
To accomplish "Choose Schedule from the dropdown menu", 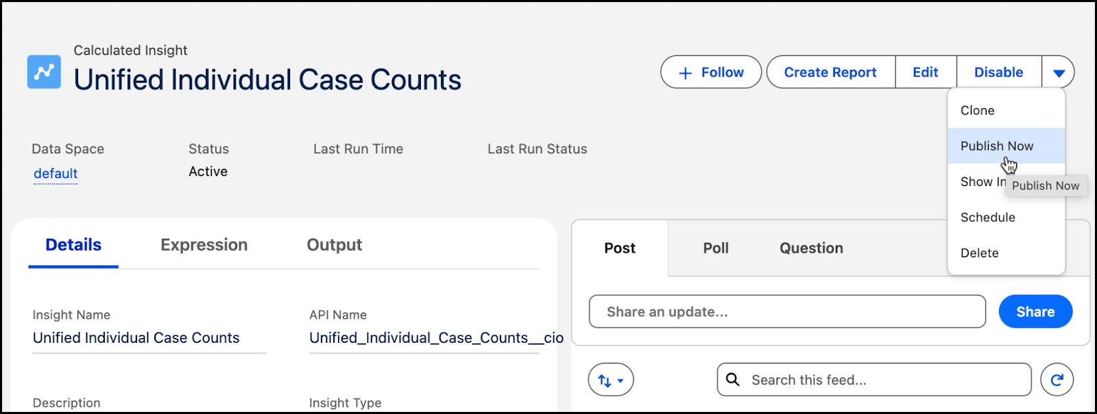I will click(x=987, y=217).
